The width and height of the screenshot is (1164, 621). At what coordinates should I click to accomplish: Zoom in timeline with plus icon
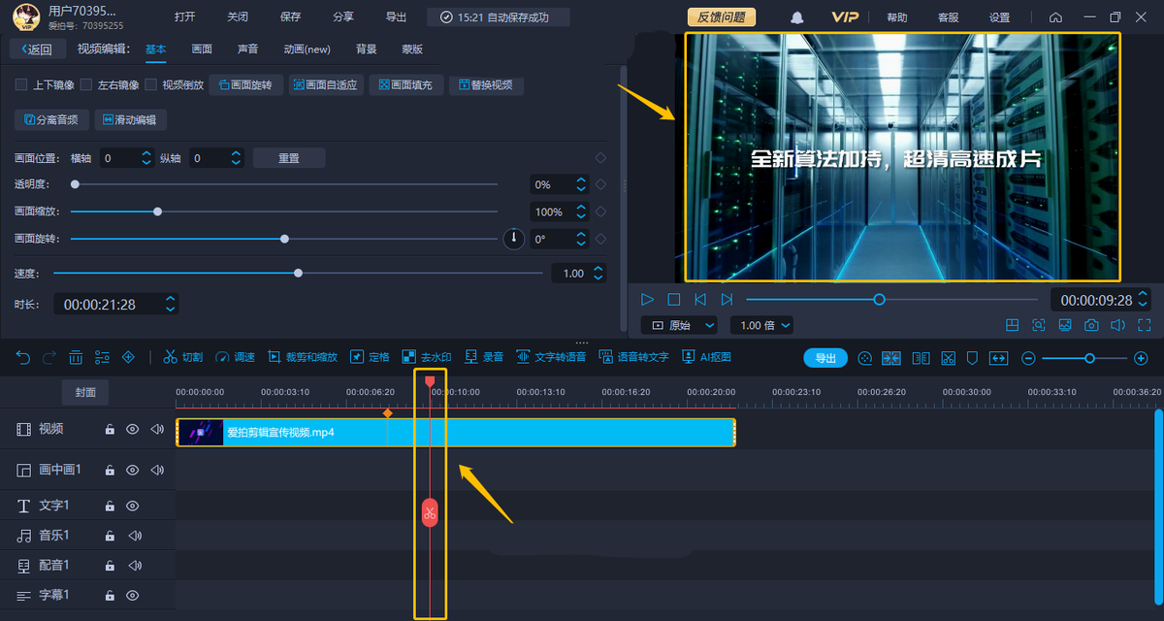tap(1141, 358)
